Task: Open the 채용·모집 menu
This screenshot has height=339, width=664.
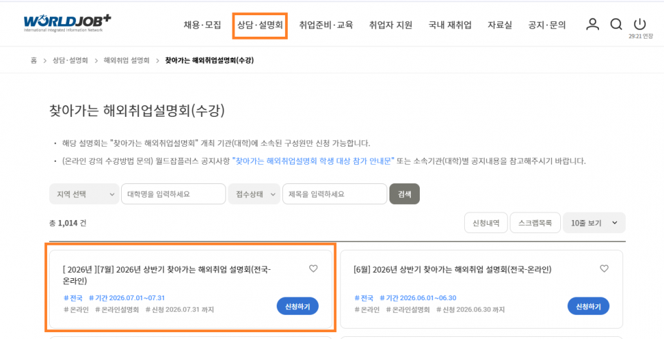Action: click(x=203, y=26)
